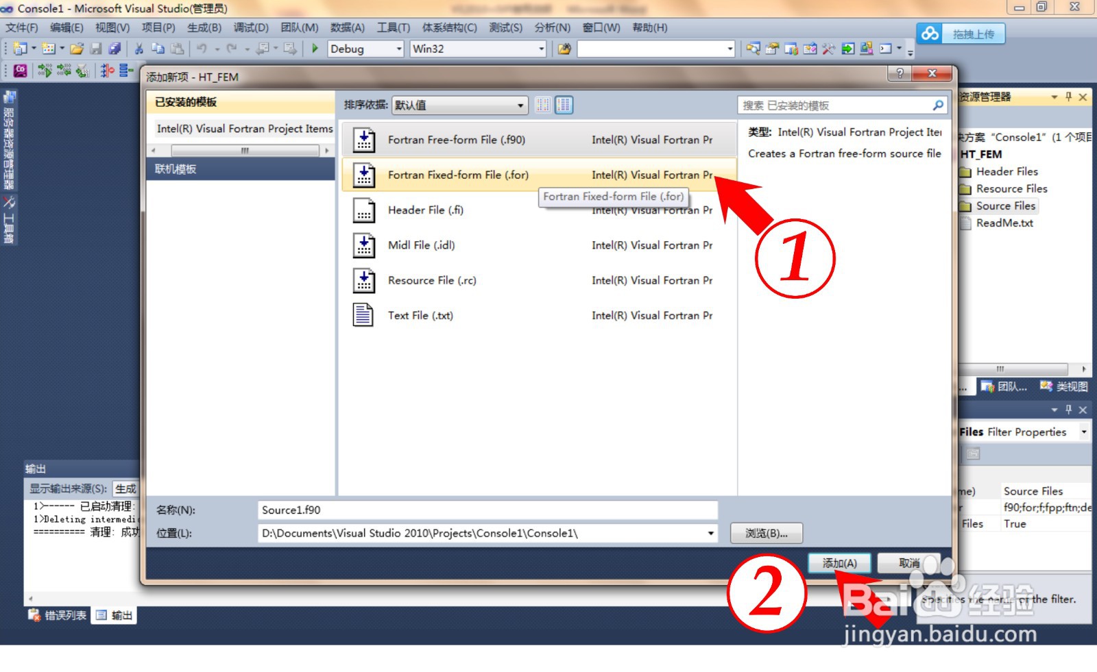Image resolution: width=1097 pixels, height=672 pixels.
Task: Click the search magnifier in template search
Action: point(938,105)
